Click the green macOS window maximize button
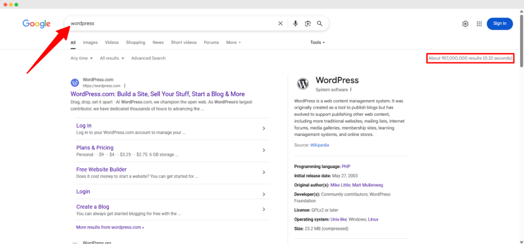Viewport: 524px width, 244px height. 16,5
